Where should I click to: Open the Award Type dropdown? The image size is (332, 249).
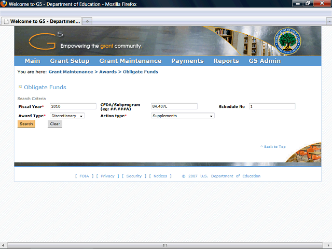pos(67,116)
